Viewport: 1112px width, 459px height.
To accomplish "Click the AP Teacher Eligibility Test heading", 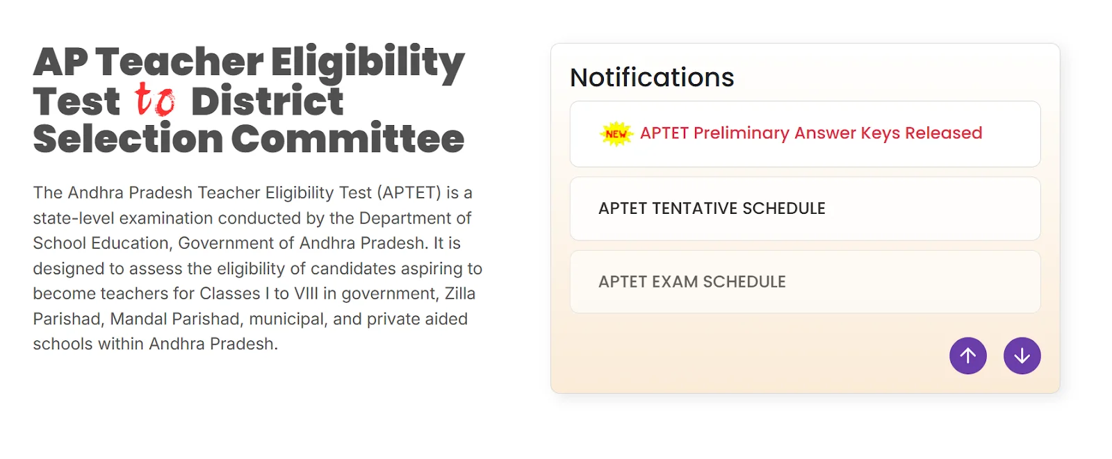I will pyautogui.click(x=248, y=61).
